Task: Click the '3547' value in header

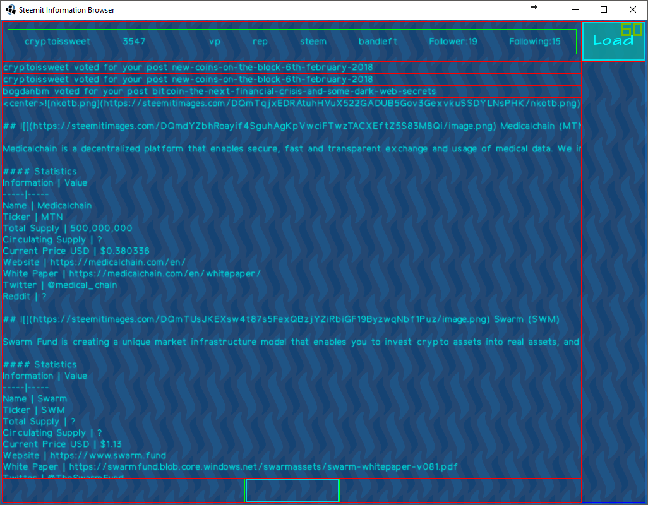Action: coord(134,41)
